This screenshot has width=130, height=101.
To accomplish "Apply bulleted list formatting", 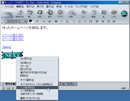I will [x=74, y=22].
